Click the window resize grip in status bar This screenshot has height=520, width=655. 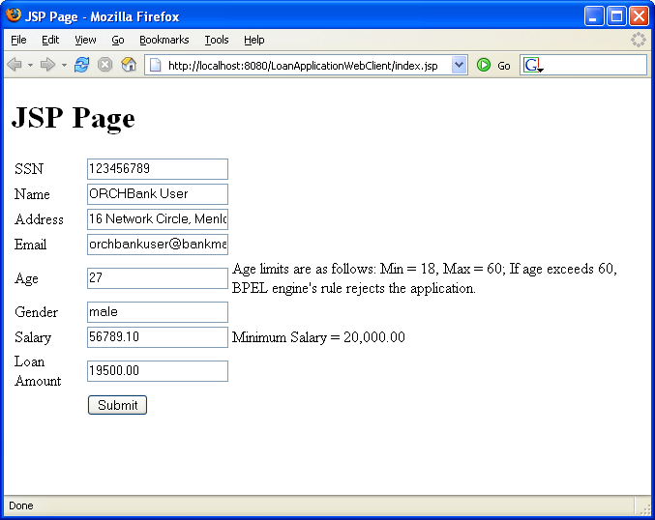tap(645, 508)
